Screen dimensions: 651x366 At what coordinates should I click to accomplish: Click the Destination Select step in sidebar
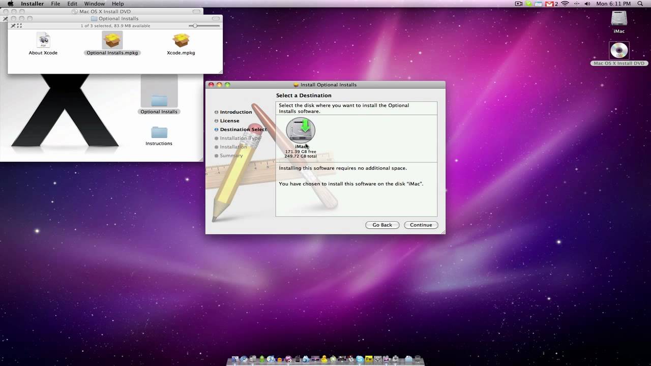(x=243, y=129)
